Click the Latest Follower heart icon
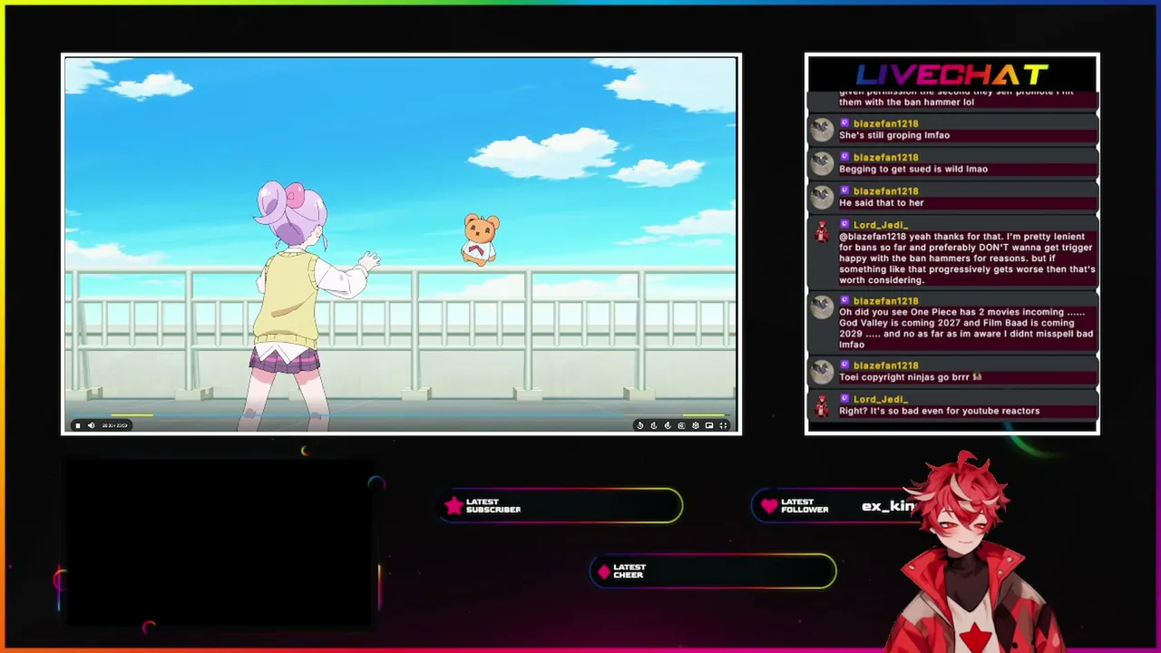 (x=769, y=506)
